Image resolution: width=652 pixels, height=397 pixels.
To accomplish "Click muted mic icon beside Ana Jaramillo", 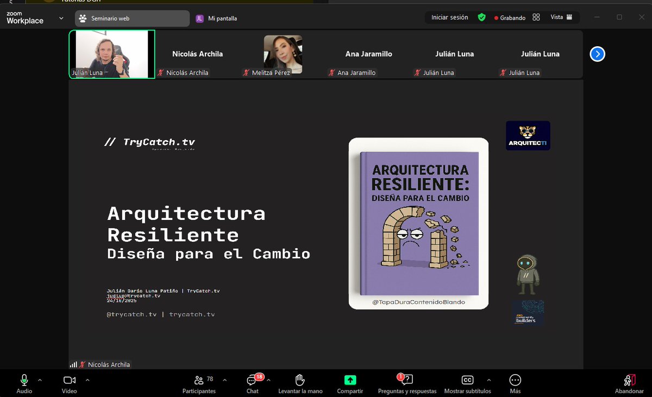I will point(331,73).
